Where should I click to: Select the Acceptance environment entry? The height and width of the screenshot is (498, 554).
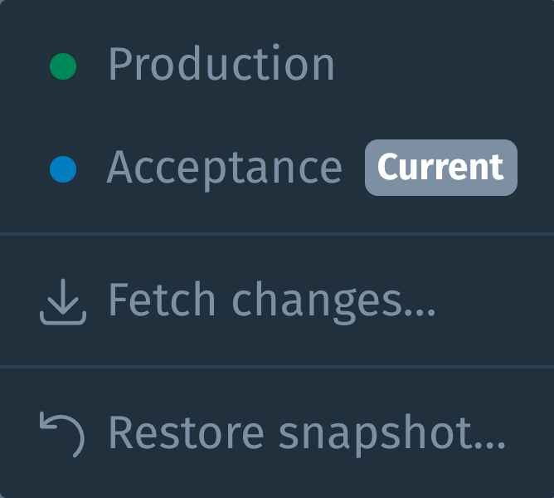pyautogui.click(x=277, y=168)
